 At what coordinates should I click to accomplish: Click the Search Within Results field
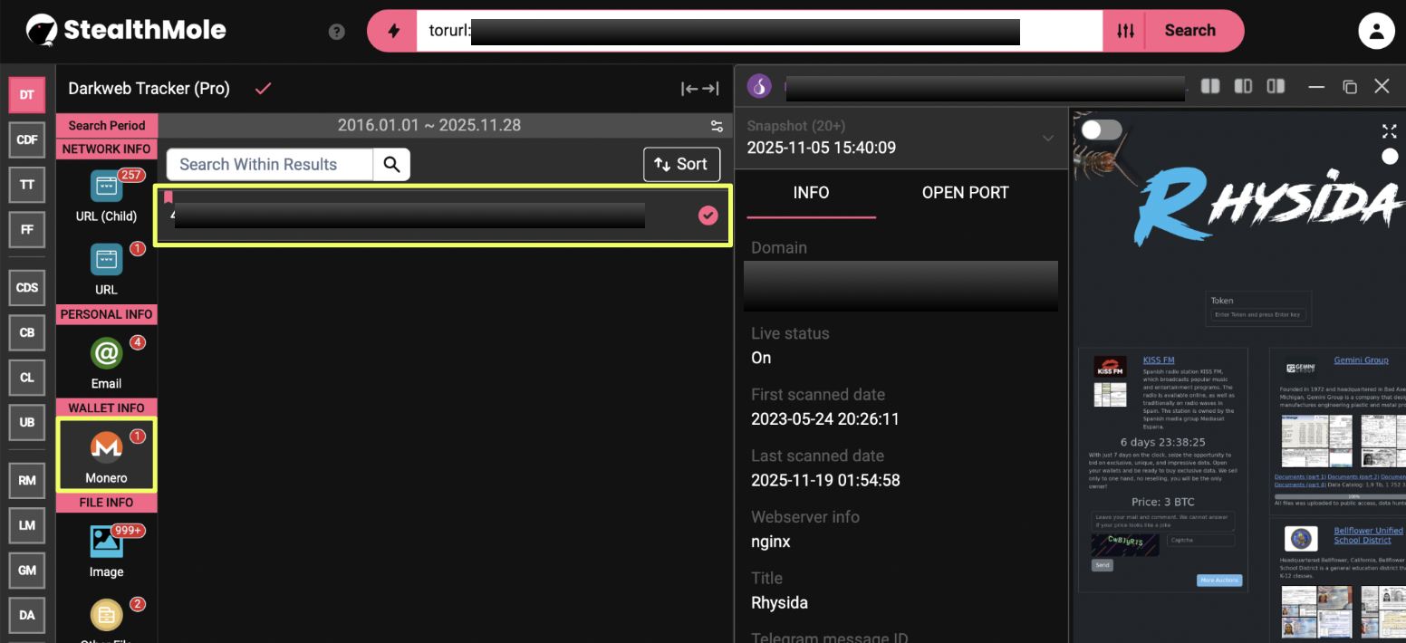270,164
